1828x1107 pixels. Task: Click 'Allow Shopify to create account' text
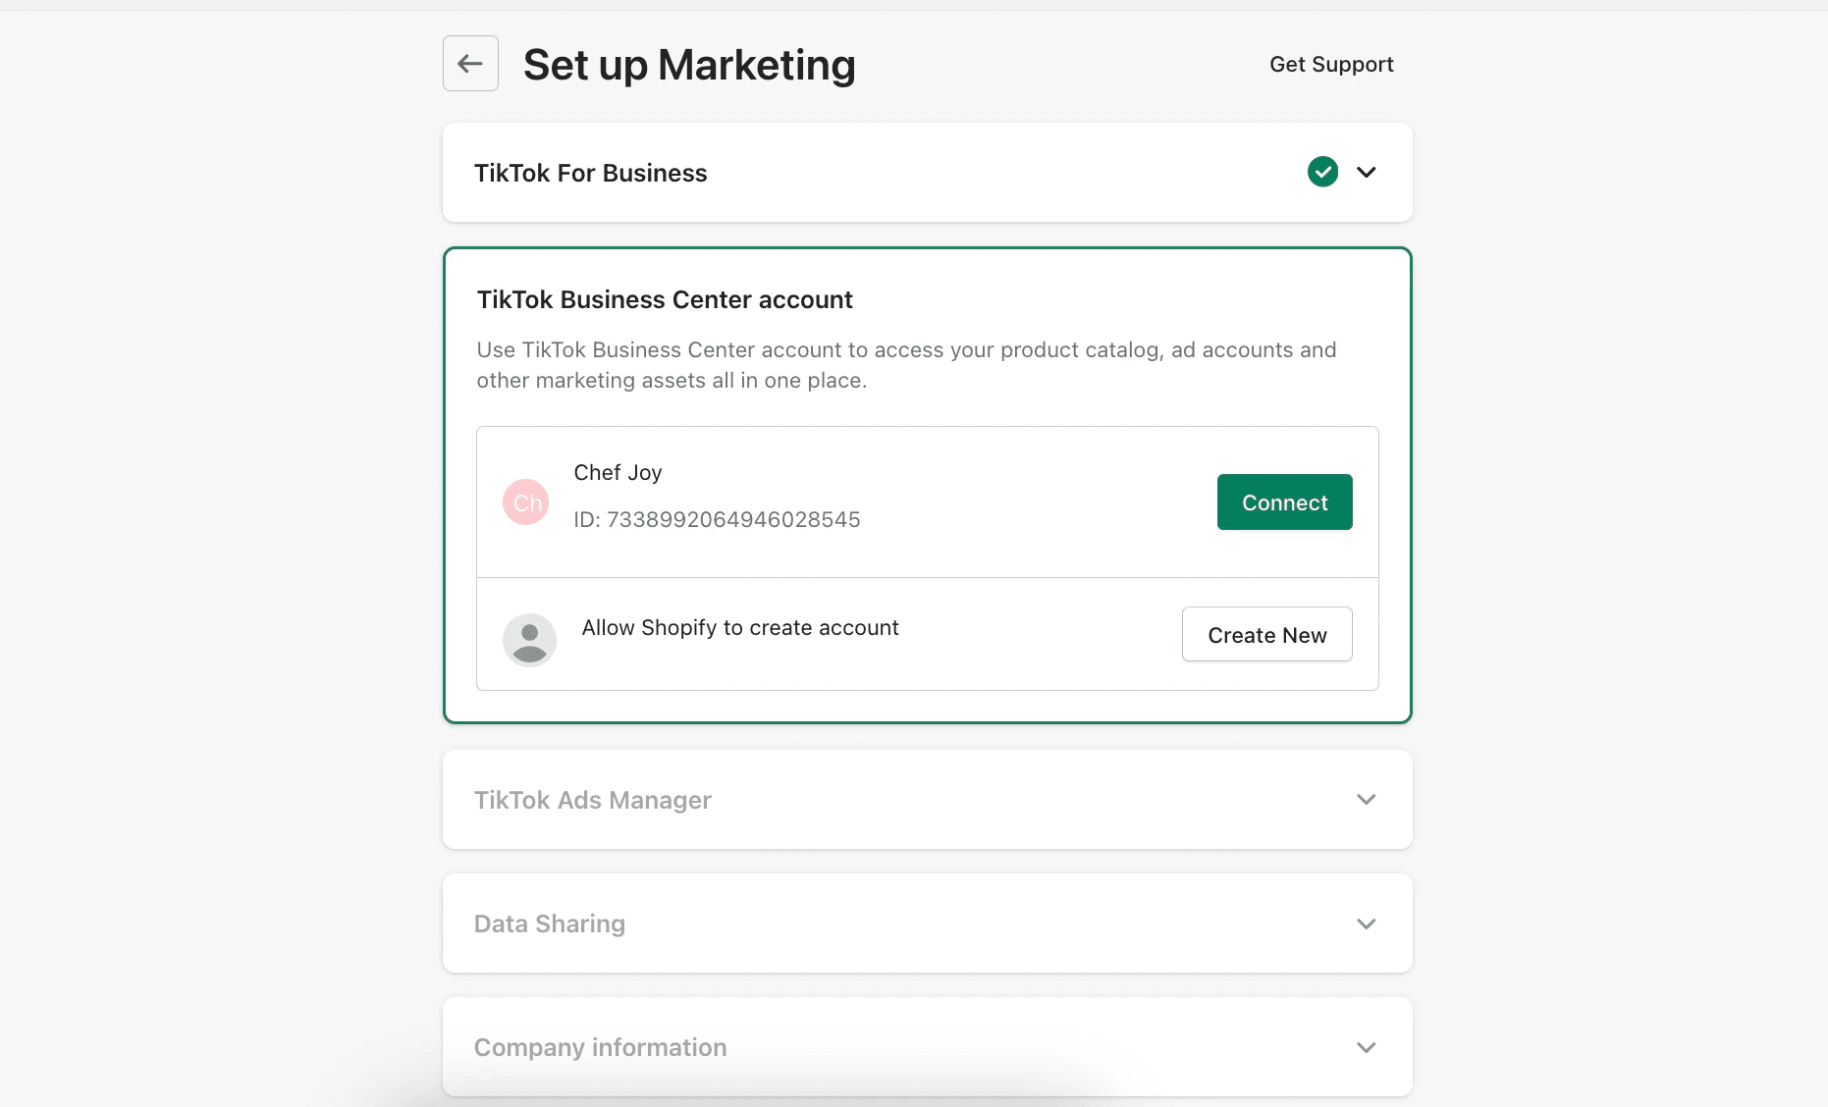[x=740, y=628]
